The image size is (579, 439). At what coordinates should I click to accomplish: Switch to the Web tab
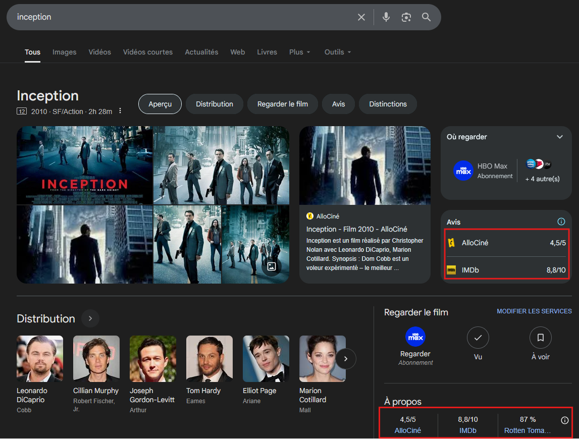pos(237,52)
